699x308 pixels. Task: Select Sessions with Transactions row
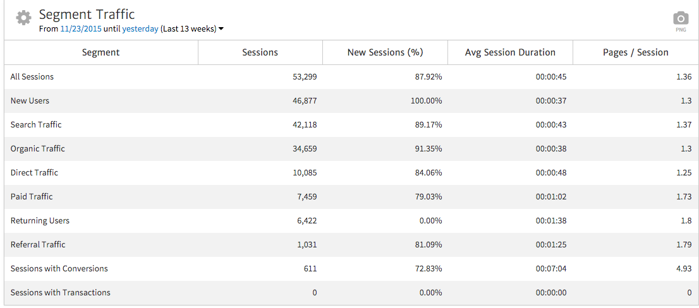coord(61,293)
